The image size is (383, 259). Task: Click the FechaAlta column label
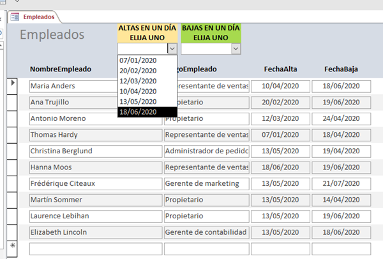tap(280, 69)
